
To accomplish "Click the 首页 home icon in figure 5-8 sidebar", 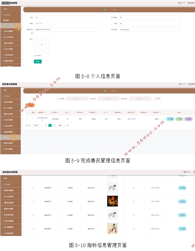I will click(x=2, y=9).
